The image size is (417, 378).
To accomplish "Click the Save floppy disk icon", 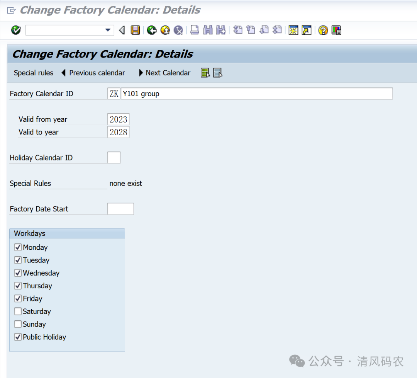I will [135, 30].
